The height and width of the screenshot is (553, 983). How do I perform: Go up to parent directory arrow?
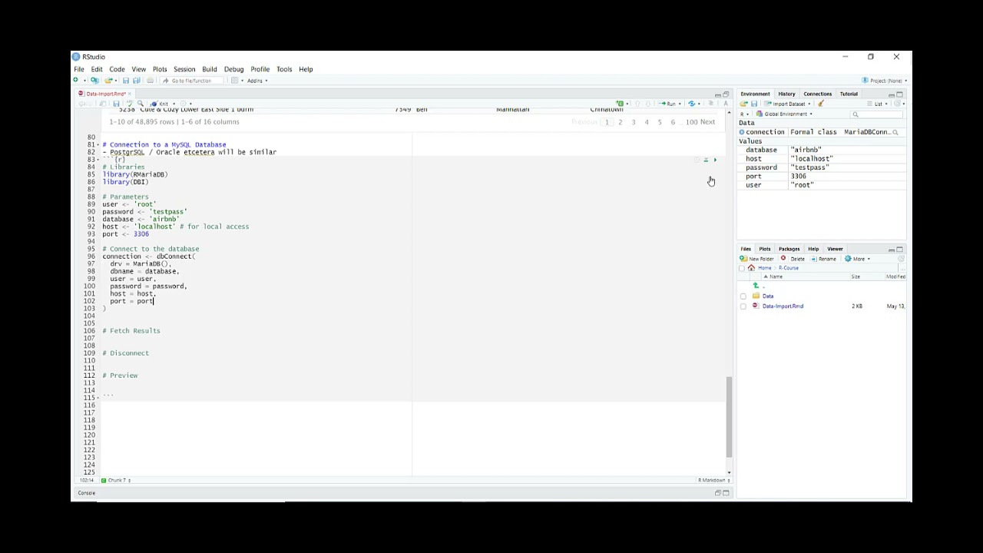point(756,286)
